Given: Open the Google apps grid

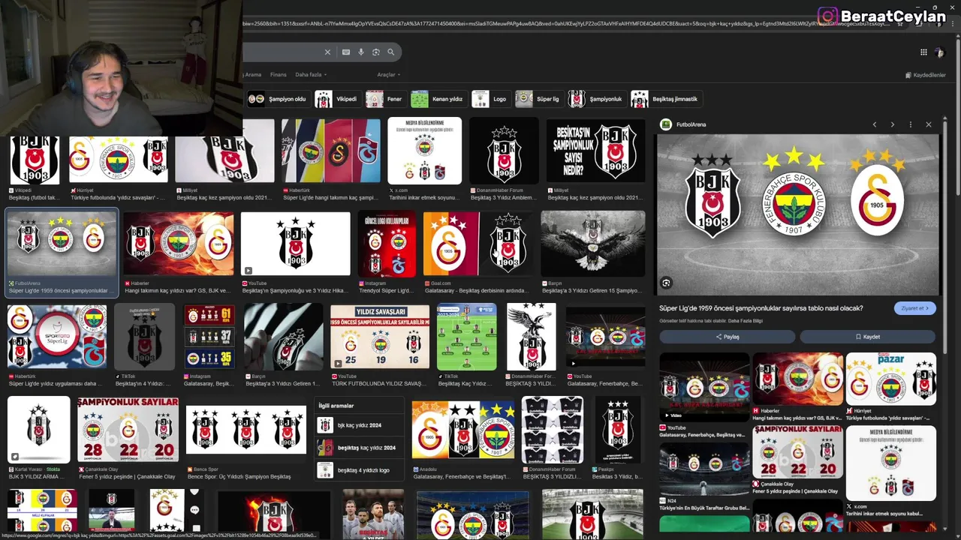Looking at the screenshot, I should coord(923,52).
